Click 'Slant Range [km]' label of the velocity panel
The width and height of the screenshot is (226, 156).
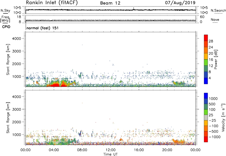click(8, 118)
